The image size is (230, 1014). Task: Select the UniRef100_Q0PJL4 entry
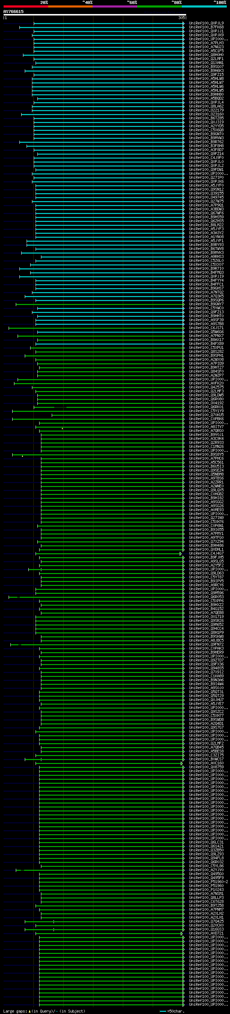coord(206,103)
